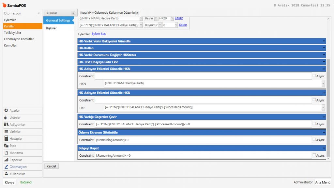Open the HKB value dropdown

(x=323, y=107)
